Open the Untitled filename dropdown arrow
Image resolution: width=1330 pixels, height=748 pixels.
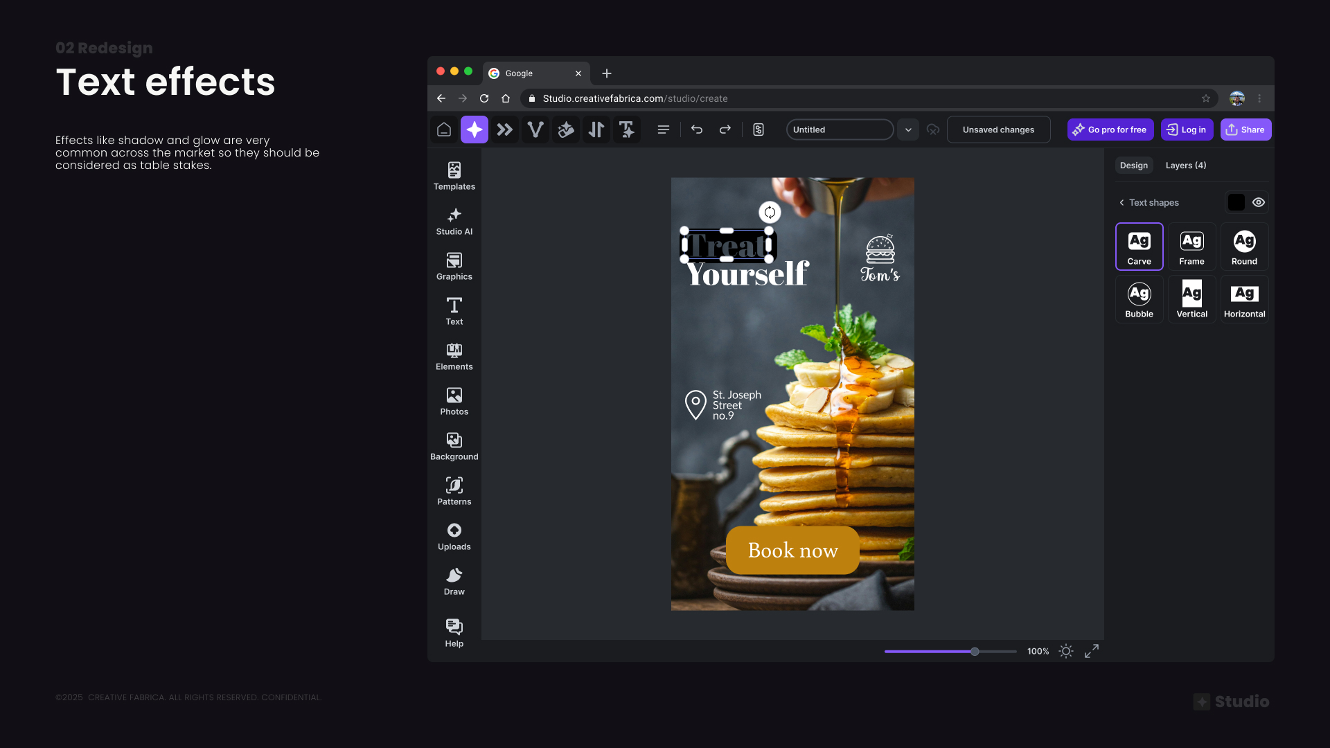(908, 130)
